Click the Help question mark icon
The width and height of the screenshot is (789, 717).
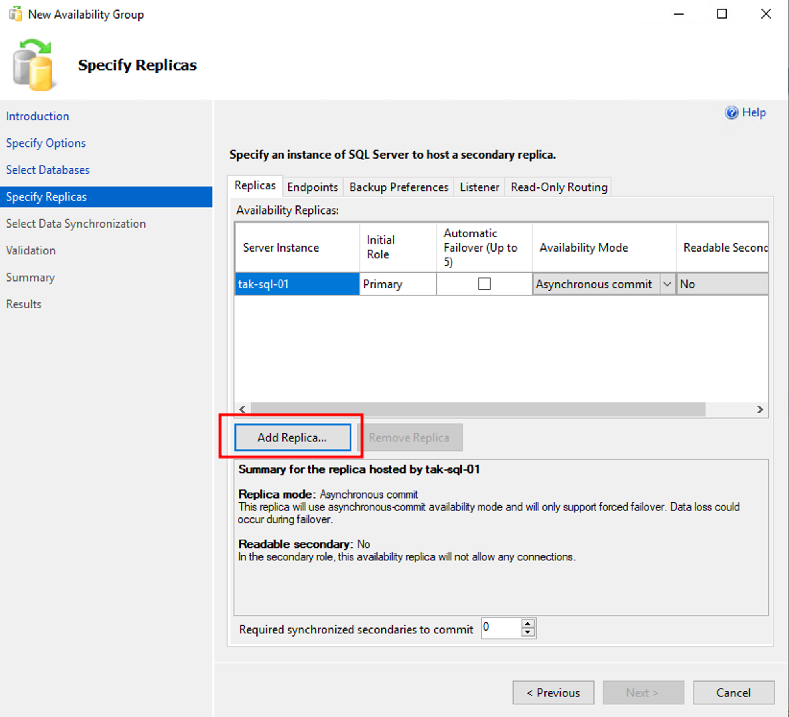click(x=731, y=113)
